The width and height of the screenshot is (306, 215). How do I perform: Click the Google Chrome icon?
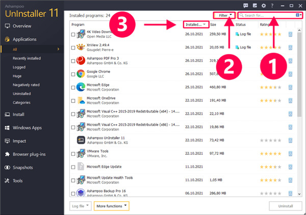81,74
